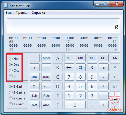
Task: Open the Правка menu
Action: pyautogui.click(x=21, y=13)
